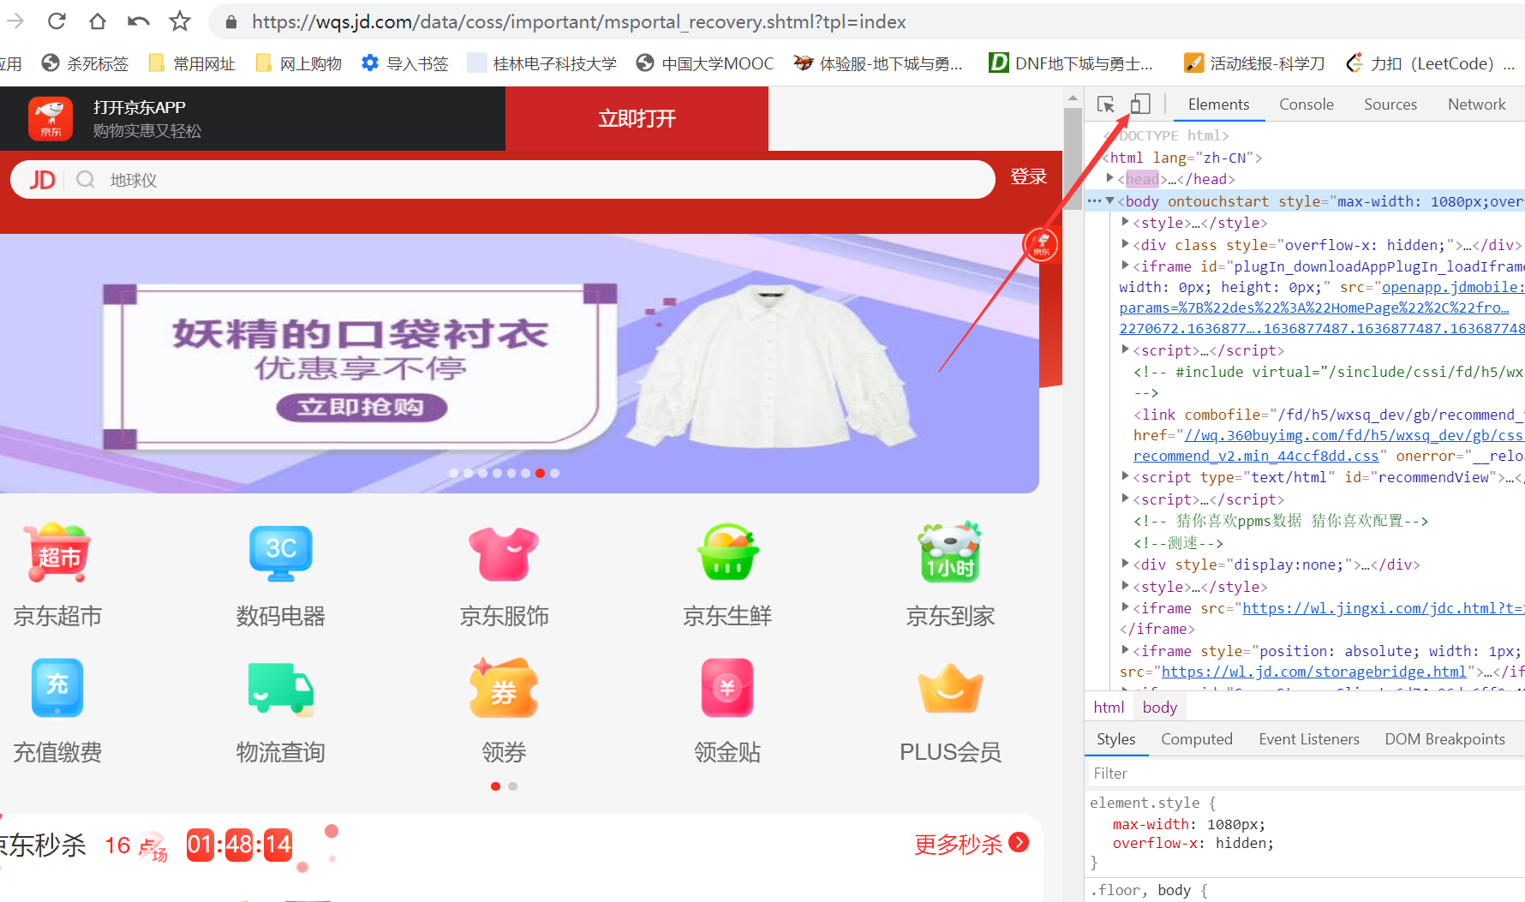Switch to the Network tab

[1476, 105]
